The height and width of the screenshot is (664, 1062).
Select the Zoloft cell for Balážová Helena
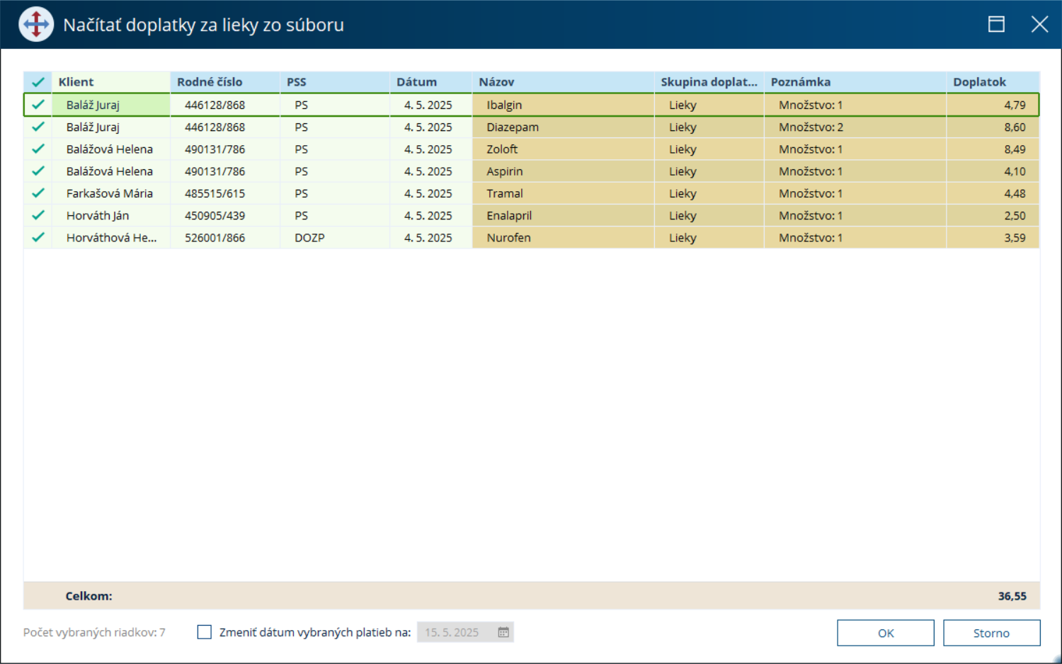pyautogui.click(x=563, y=149)
